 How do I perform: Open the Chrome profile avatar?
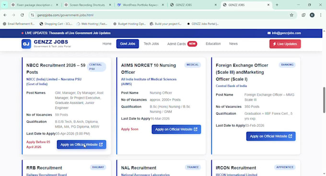312,15
